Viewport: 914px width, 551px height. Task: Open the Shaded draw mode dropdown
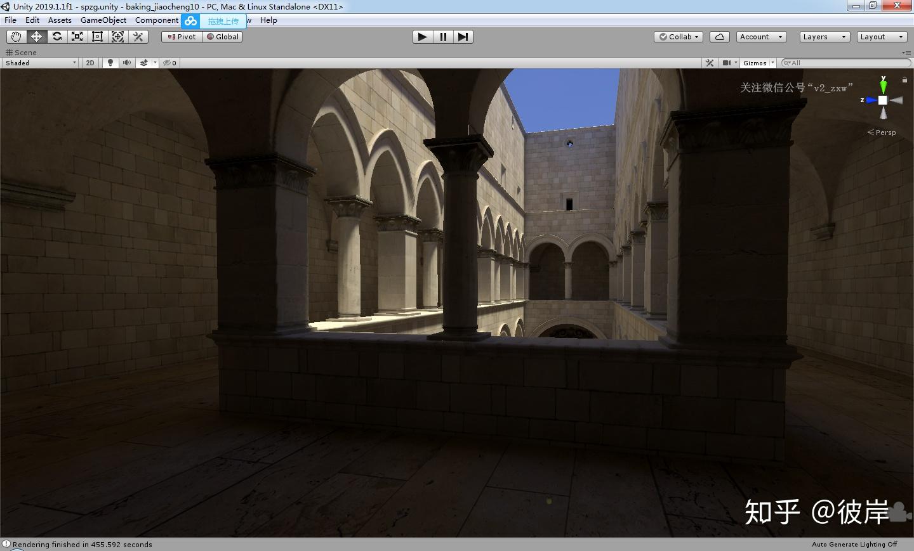41,63
